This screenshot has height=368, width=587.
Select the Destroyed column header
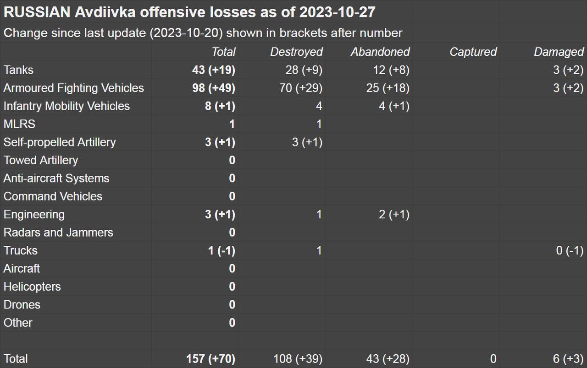pyautogui.click(x=296, y=52)
